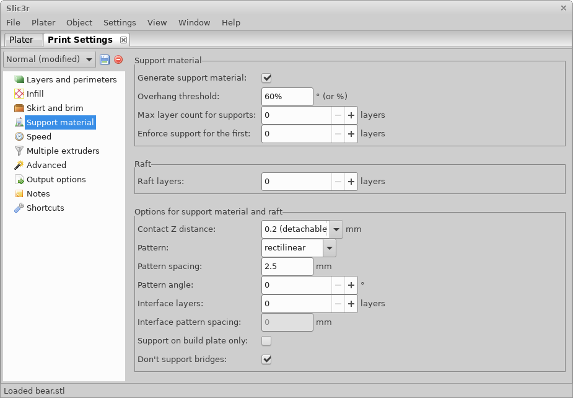Decrease Enforce support for the first layers
Image resolution: width=573 pixels, height=398 pixels.
(338, 134)
